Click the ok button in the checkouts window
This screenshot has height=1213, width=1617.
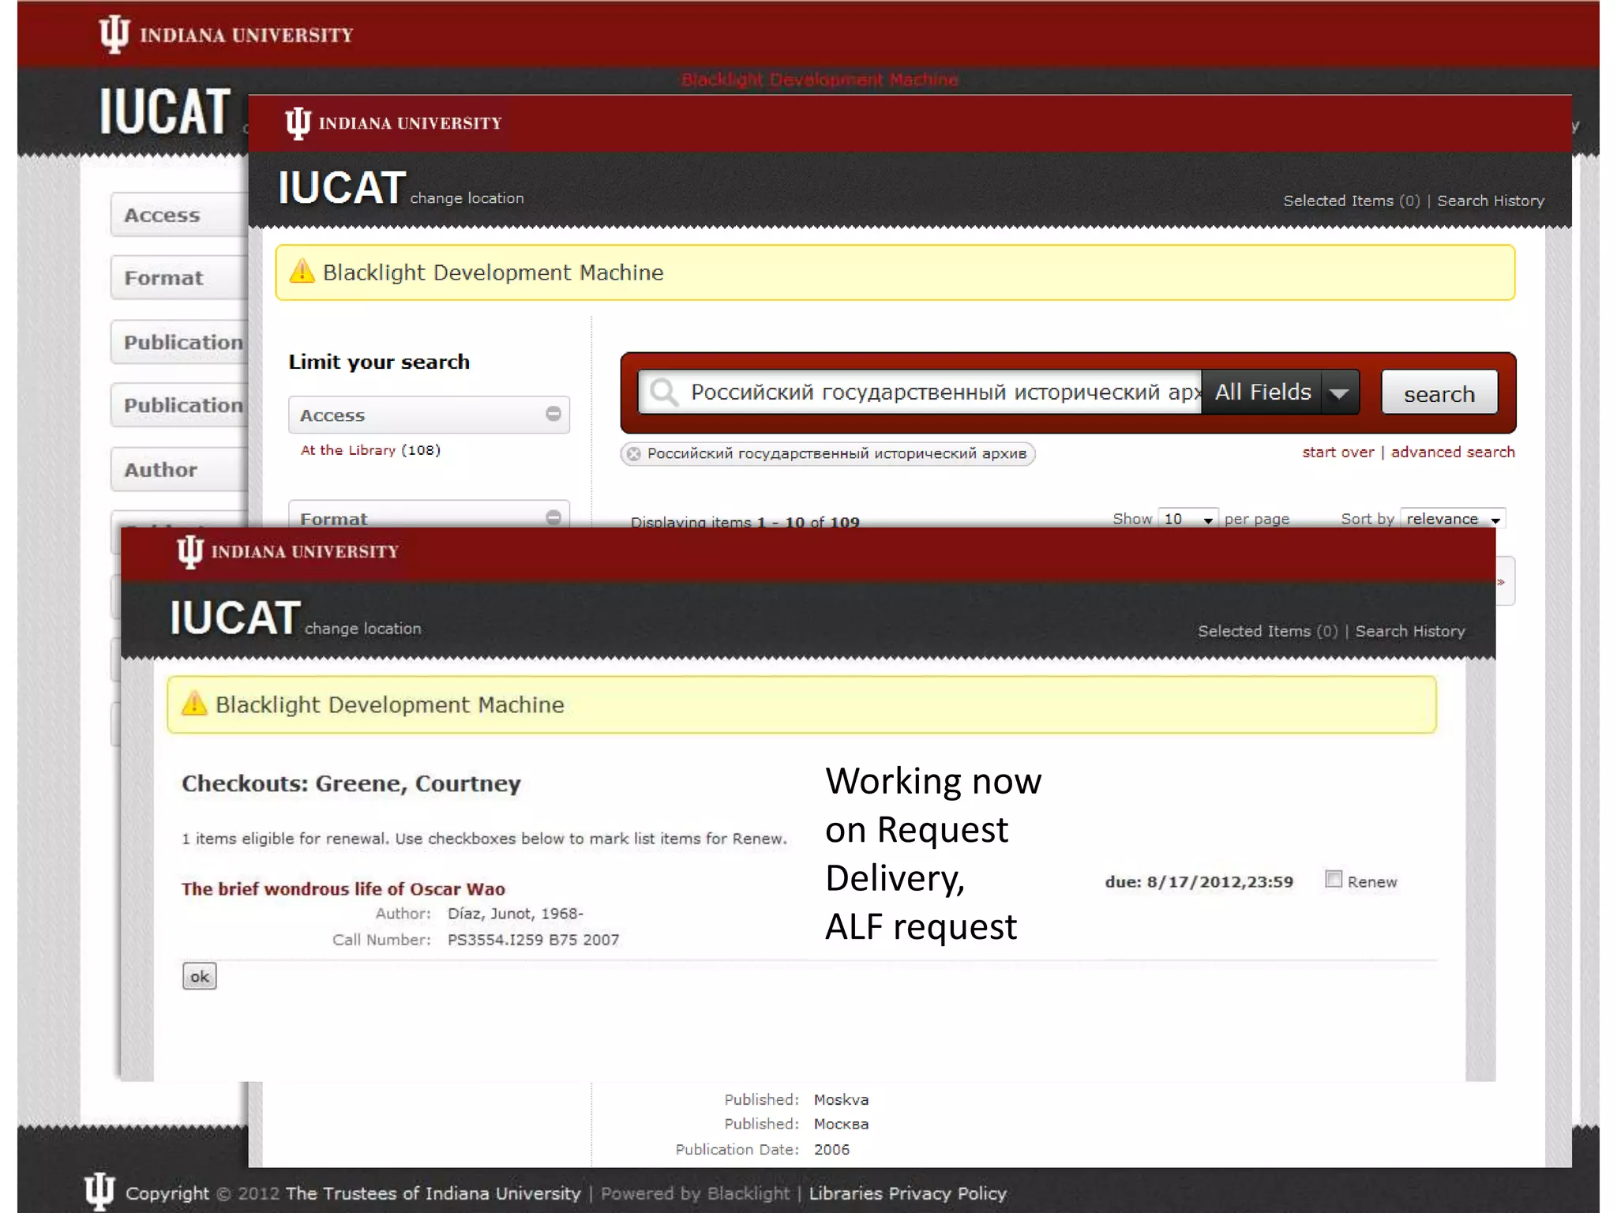coord(199,976)
